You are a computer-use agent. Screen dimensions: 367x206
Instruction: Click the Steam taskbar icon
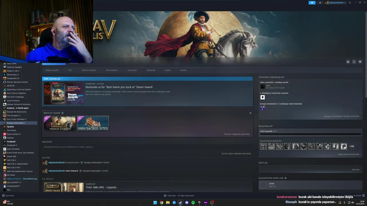tap(180, 203)
